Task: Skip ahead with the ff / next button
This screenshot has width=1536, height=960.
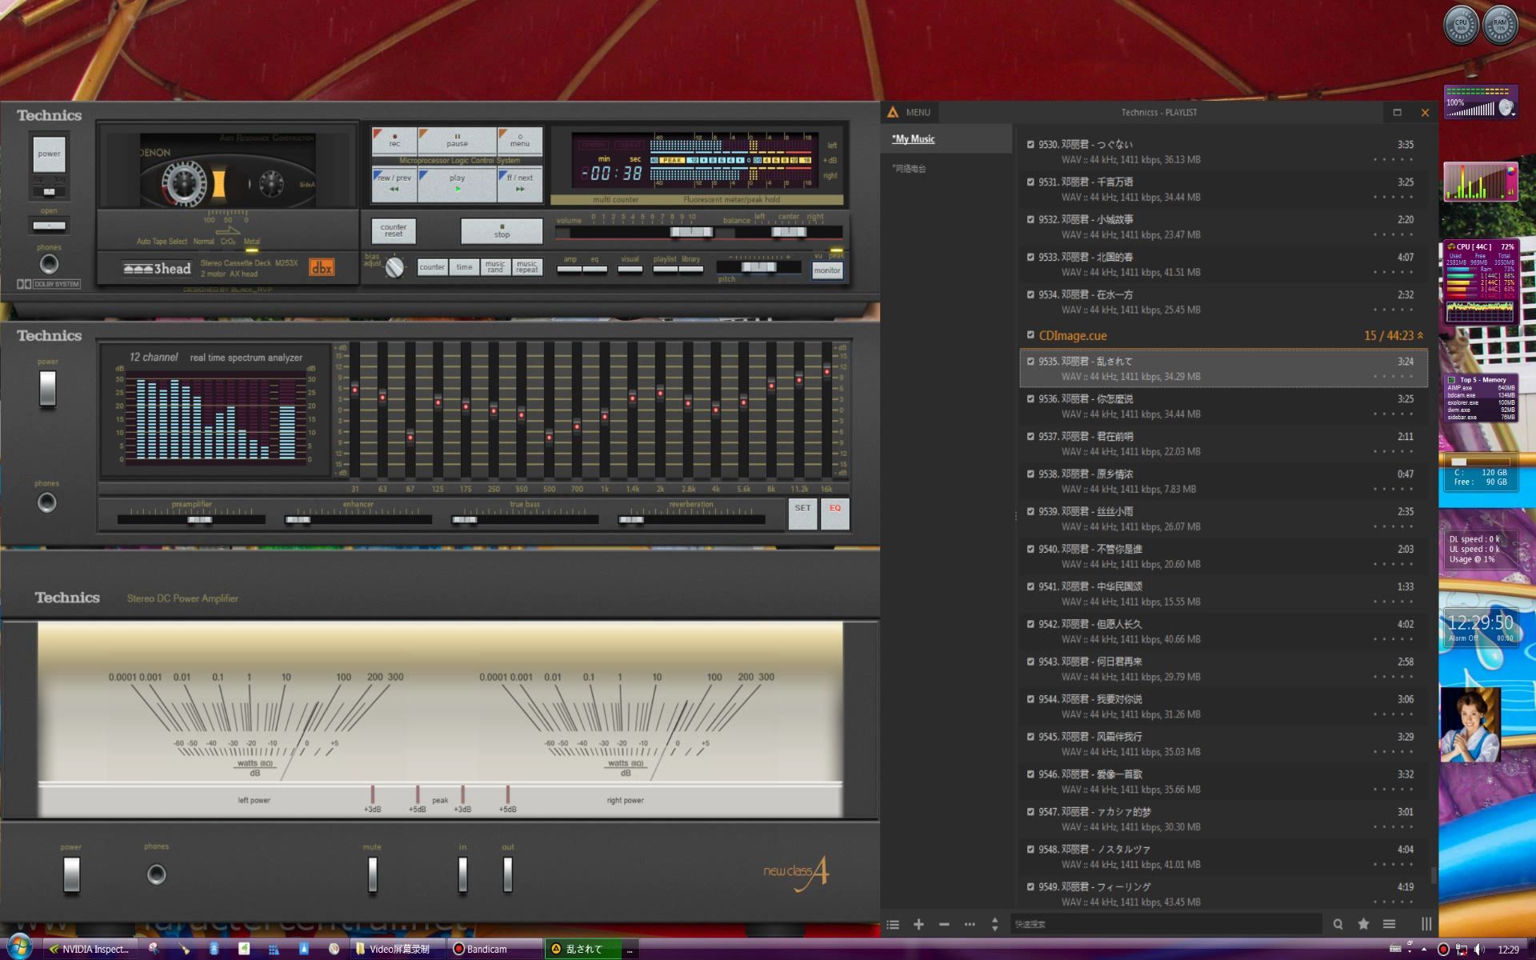Action: click(x=520, y=184)
